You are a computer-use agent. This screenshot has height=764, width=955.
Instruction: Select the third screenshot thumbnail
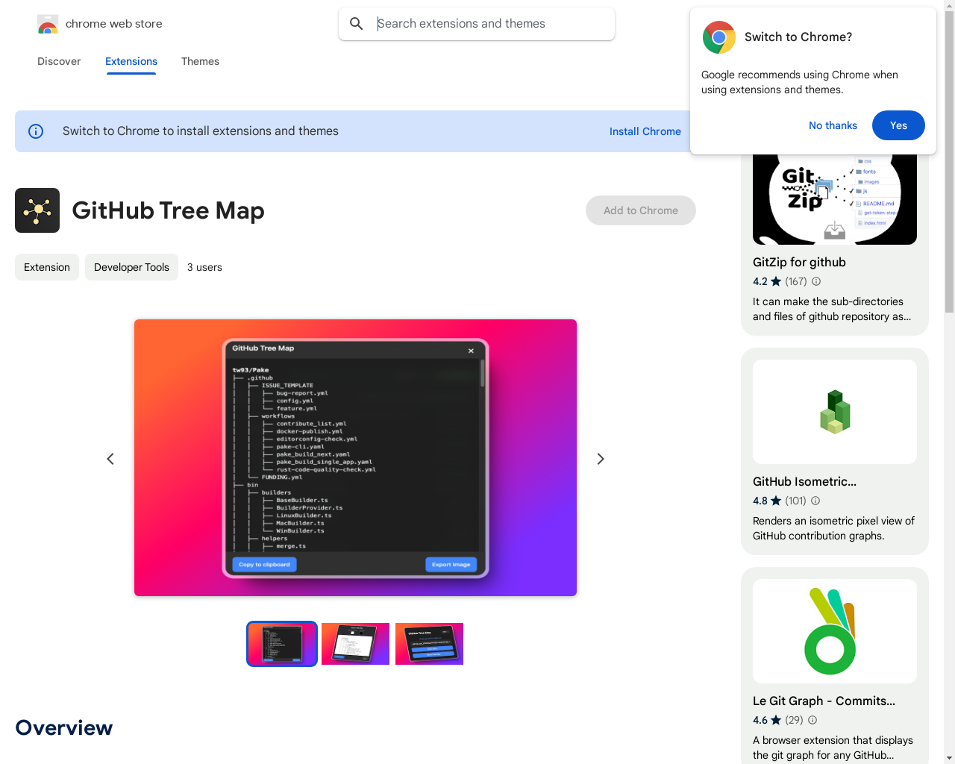click(429, 644)
